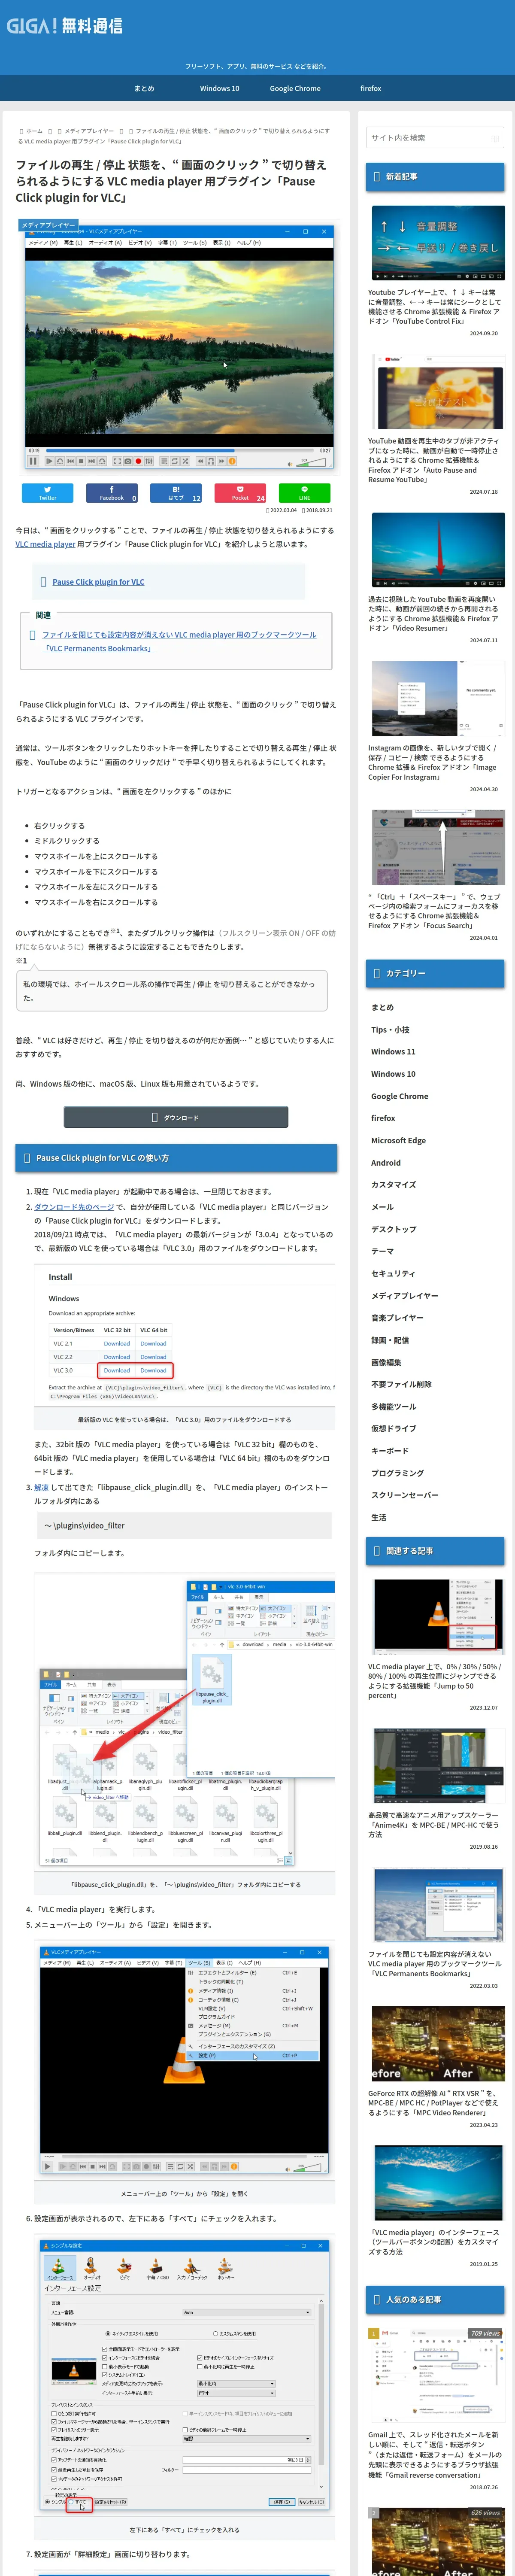Save the article with the Pocket button
515x2576 pixels.
point(240,493)
